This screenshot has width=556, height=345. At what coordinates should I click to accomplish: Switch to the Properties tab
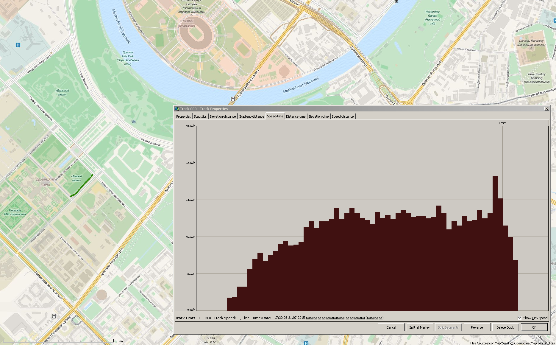183,116
